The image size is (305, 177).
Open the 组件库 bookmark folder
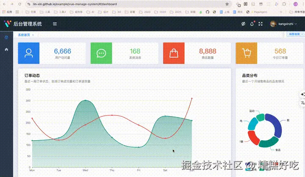pos(76,12)
